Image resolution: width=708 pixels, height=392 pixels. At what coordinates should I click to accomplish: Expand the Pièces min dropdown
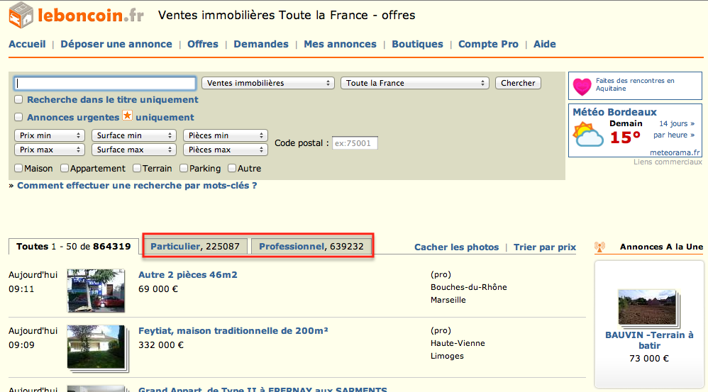coord(226,135)
